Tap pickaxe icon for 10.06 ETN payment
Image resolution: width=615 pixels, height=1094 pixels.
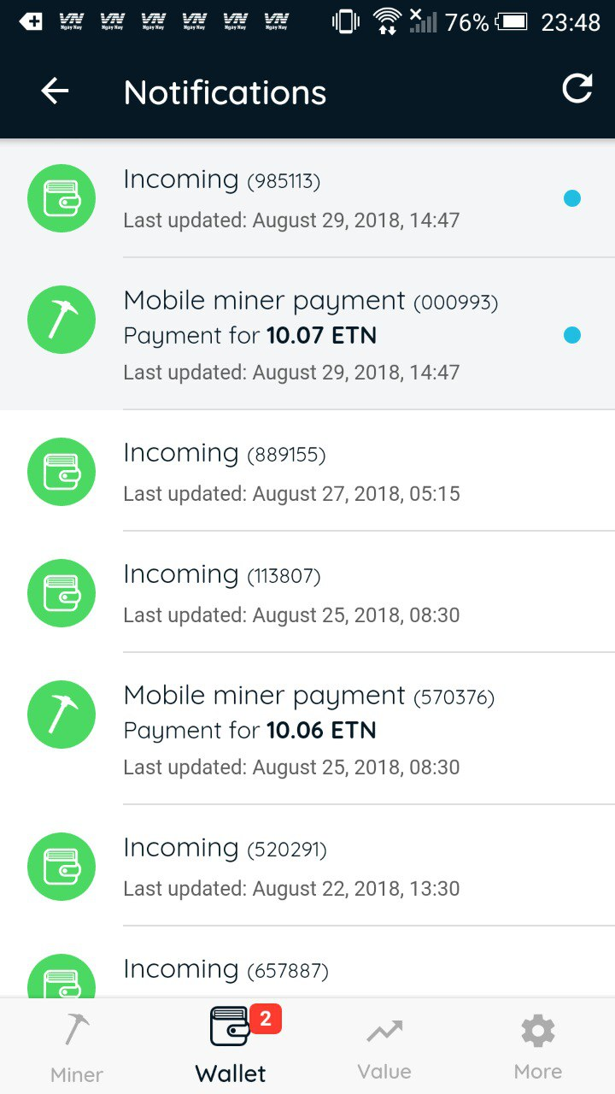(x=61, y=715)
